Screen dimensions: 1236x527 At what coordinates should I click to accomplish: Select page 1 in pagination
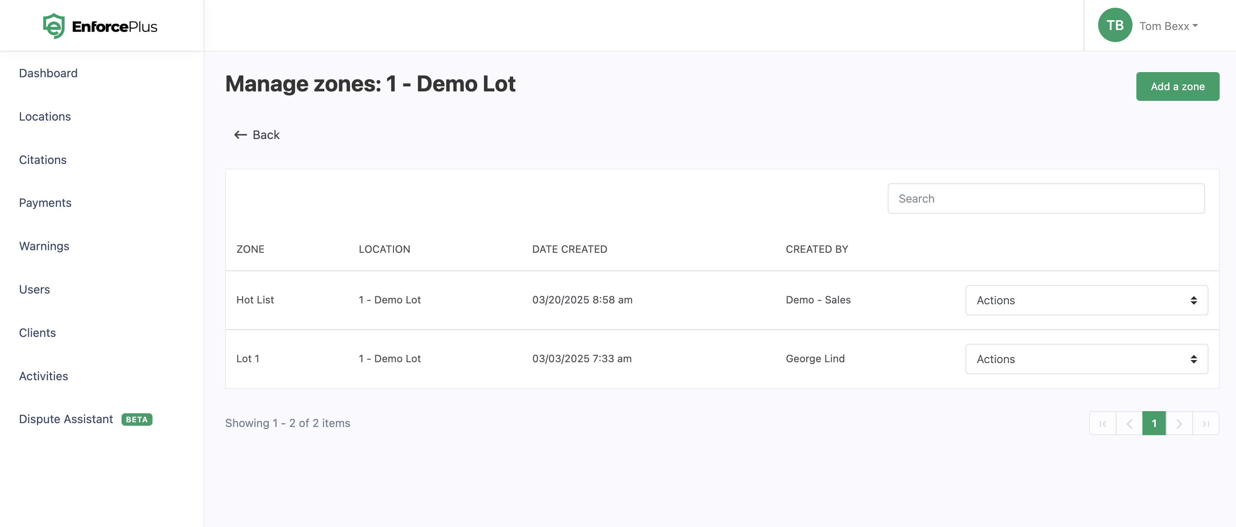click(1154, 424)
